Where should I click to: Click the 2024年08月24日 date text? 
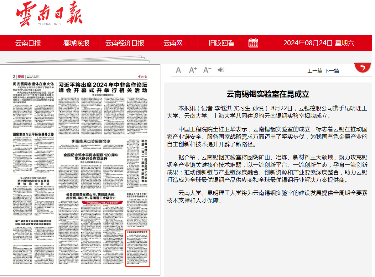(x=319, y=43)
